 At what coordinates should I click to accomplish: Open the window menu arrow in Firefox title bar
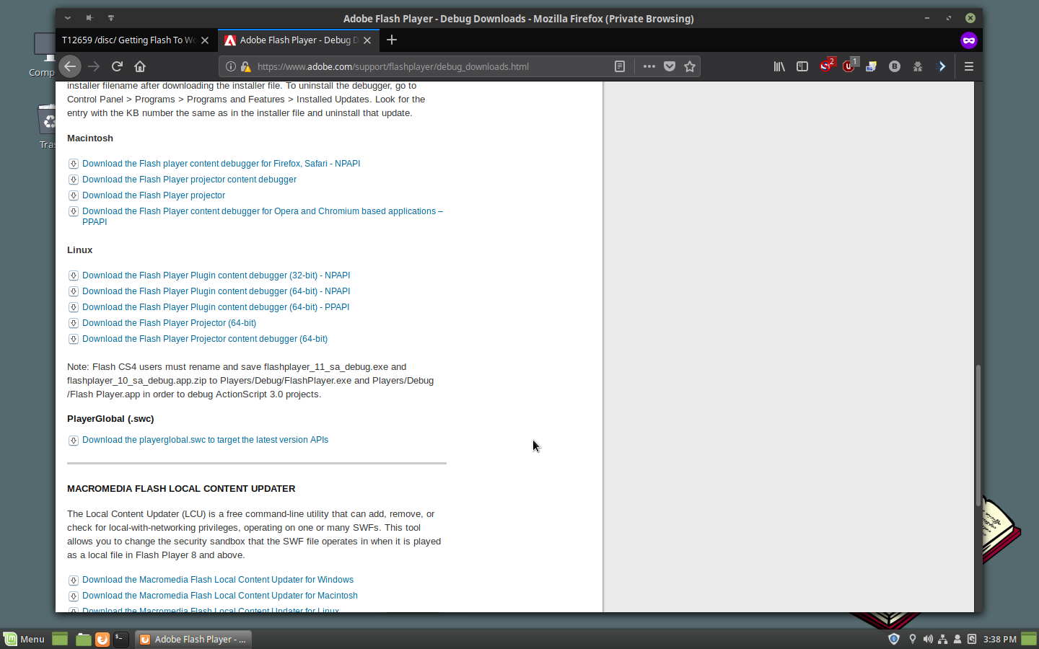tap(67, 18)
